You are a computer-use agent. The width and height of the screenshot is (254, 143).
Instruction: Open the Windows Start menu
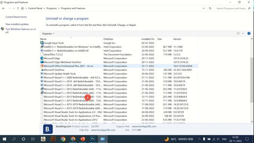[4, 139]
